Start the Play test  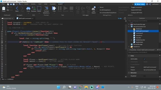54,8
